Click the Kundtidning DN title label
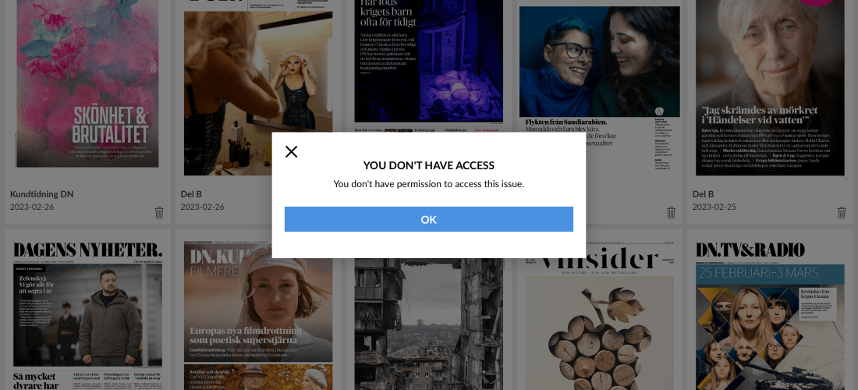This screenshot has height=390, width=858. 41,194
